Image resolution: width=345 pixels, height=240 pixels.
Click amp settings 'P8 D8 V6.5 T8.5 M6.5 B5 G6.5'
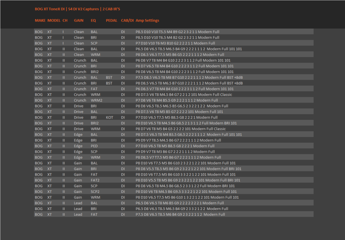[x=160, y=106]
